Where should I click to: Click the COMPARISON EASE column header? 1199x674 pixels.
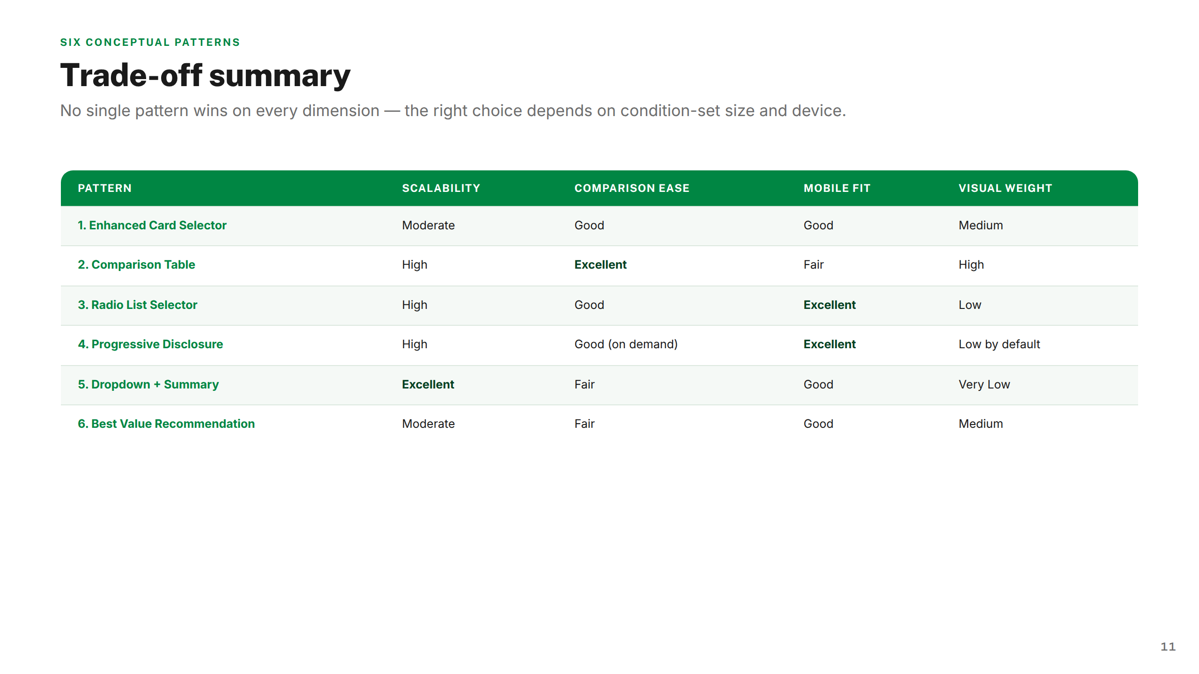tap(632, 188)
